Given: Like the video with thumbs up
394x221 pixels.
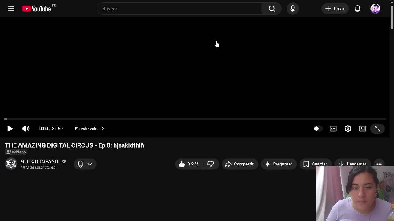Looking at the screenshot, I should pyautogui.click(x=189, y=164).
